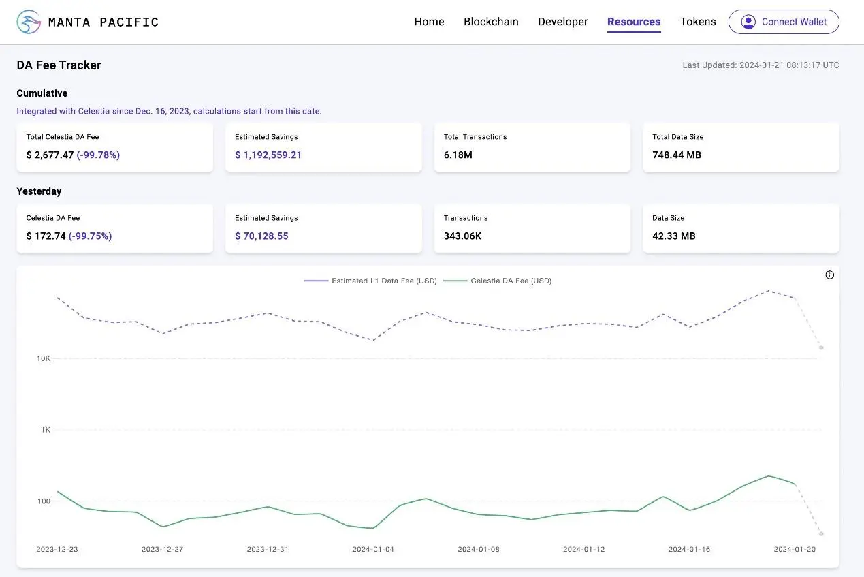Select the Resources navigation tab
Screen dimensions: 864x577
tap(633, 22)
